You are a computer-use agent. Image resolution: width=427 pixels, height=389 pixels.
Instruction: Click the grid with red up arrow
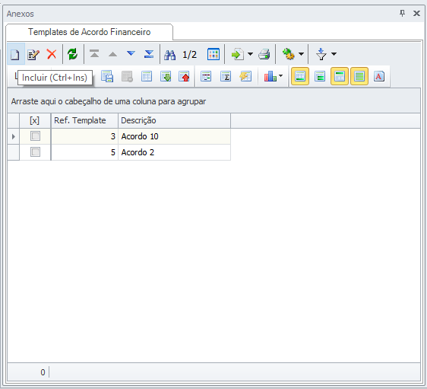[x=184, y=77]
